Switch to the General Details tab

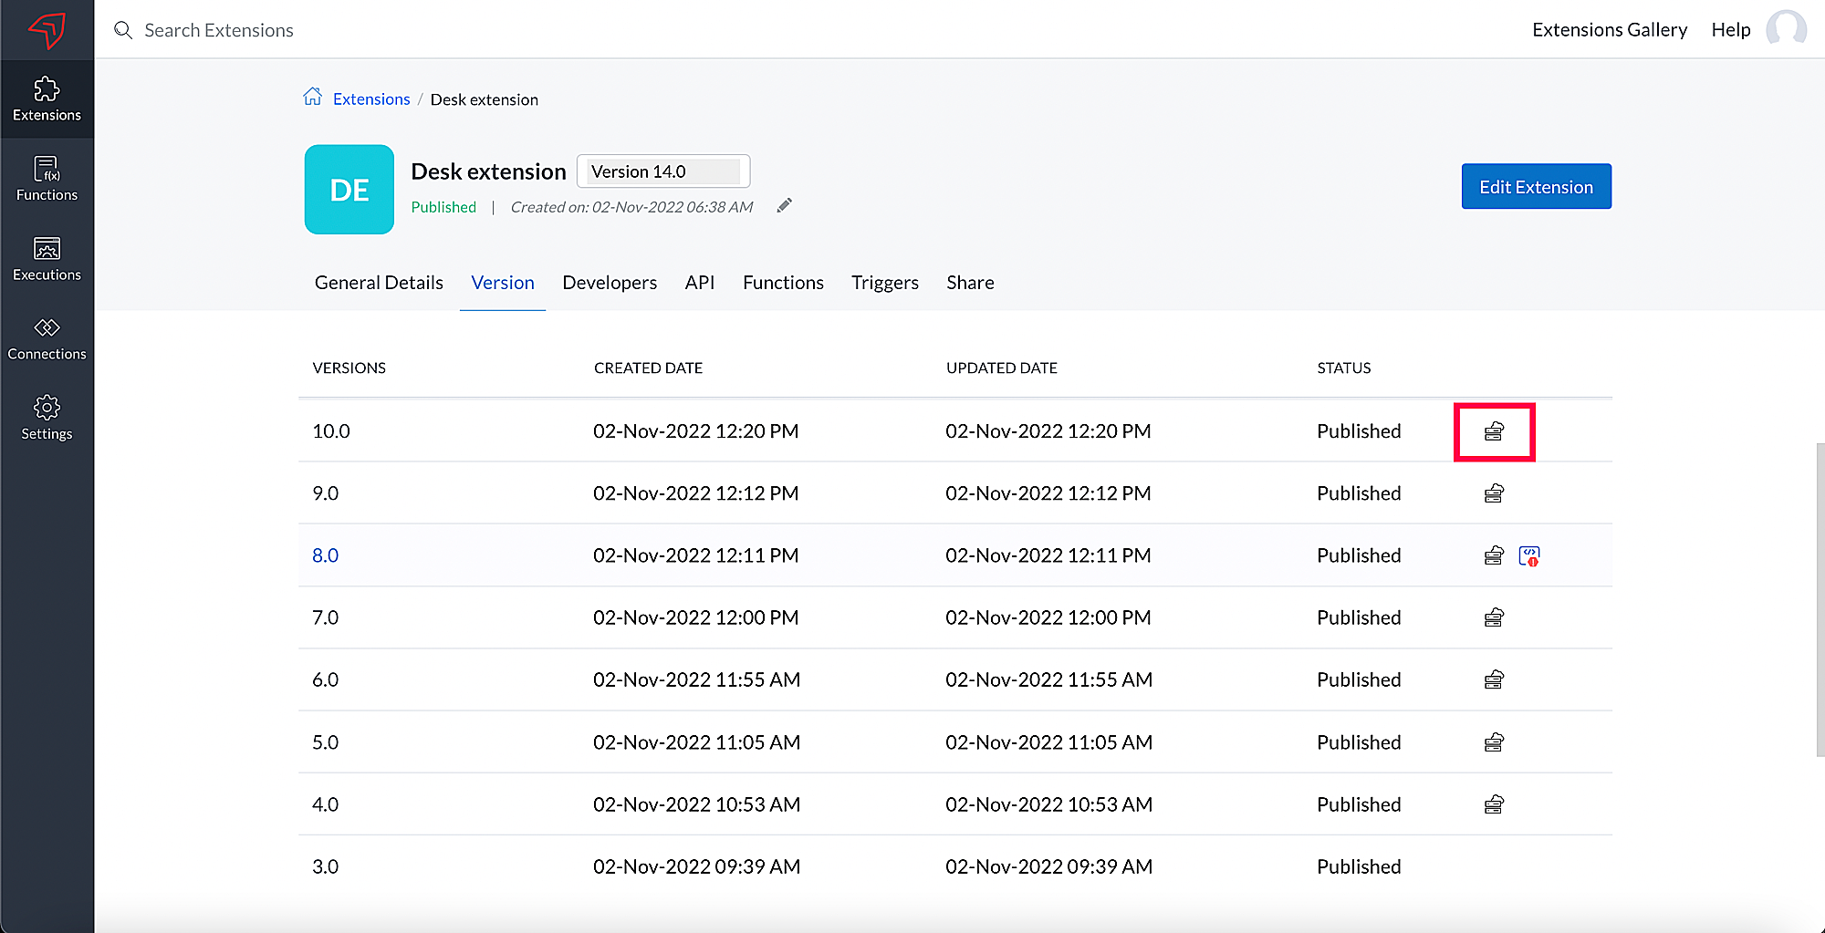tap(379, 283)
